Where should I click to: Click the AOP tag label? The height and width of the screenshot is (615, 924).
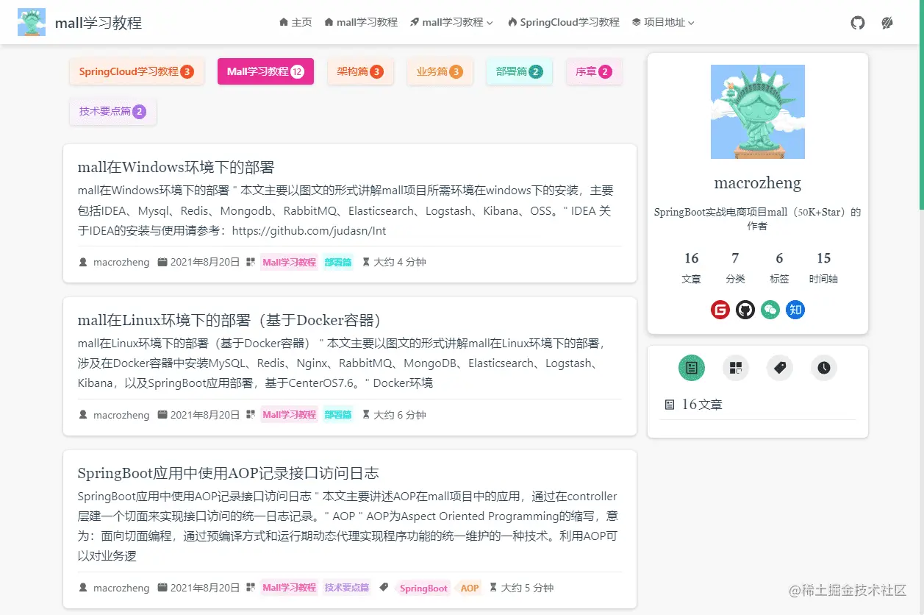470,588
